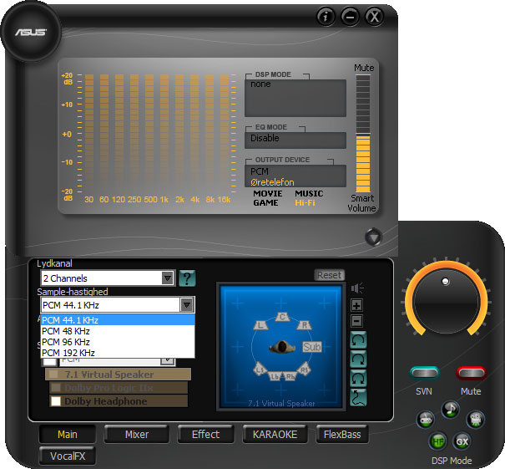Screen dimensions: 505x469
Task: Click the 1k equalizer band
Action: (164, 132)
